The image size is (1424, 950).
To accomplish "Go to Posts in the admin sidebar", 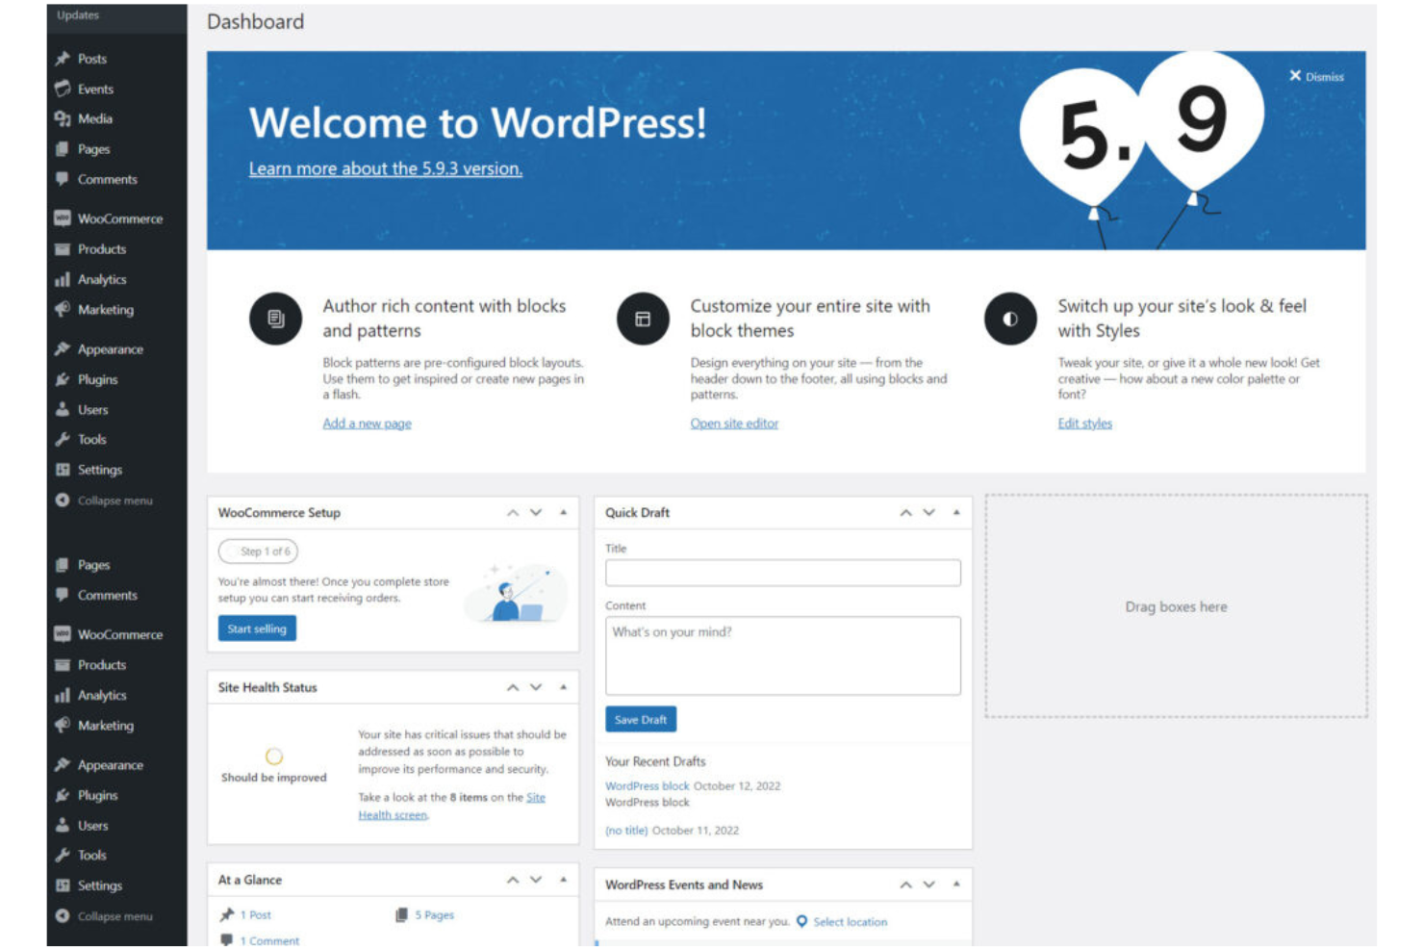I will [x=92, y=59].
